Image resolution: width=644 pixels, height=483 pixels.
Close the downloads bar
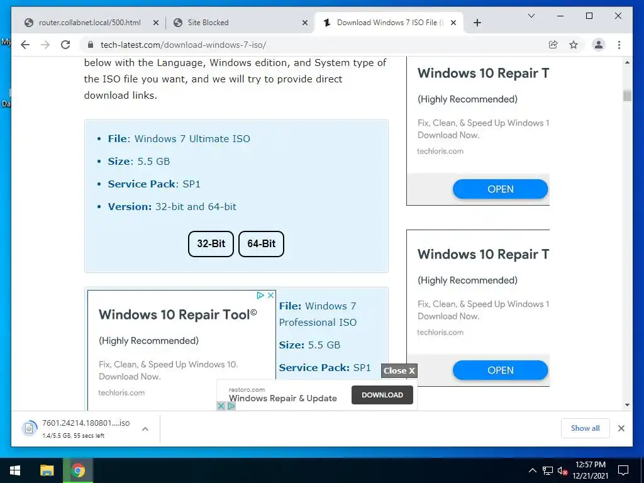click(621, 428)
